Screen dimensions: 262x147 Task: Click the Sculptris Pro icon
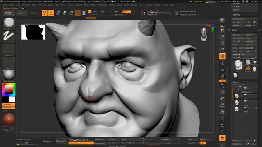click(x=84, y=13)
